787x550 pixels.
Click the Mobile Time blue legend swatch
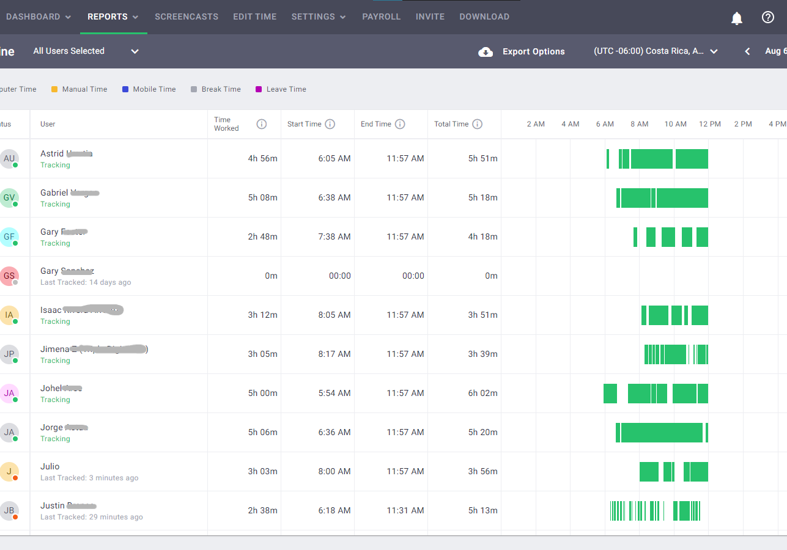[125, 89]
